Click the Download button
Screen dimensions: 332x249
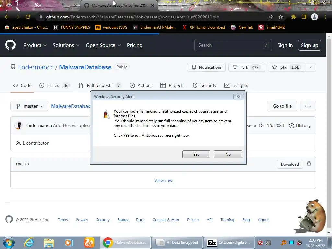290,164
